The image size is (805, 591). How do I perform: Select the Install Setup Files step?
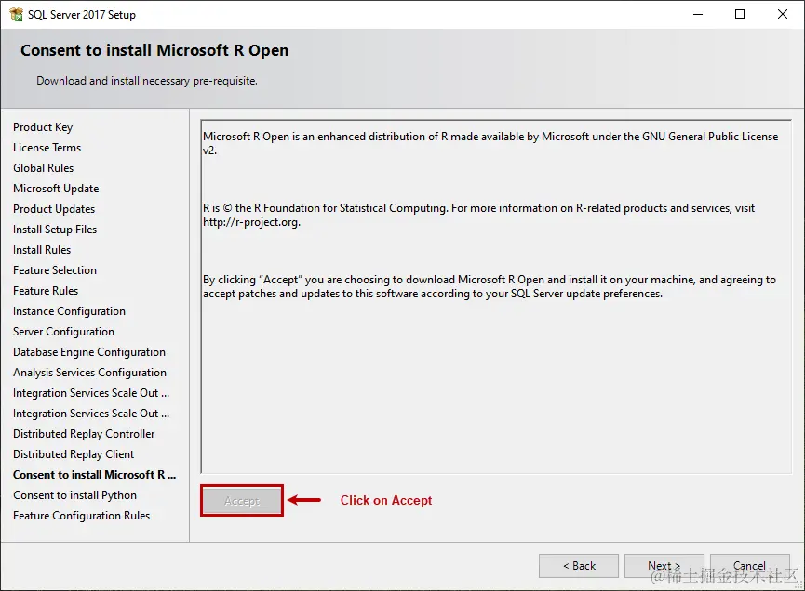[55, 230]
